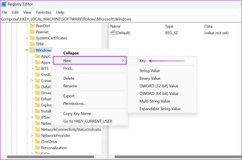The height and width of the screenshot is (160, 242).
Task: Choose Go to HKEY_CURRENT_USER
Action: (90, 121)
